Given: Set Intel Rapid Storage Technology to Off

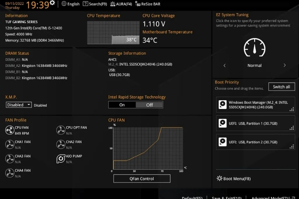Looking at the screenshot, I should 149,105.
